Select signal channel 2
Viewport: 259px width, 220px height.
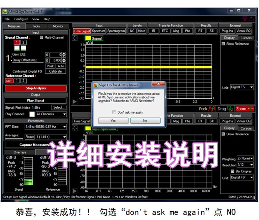coord(23,42)
